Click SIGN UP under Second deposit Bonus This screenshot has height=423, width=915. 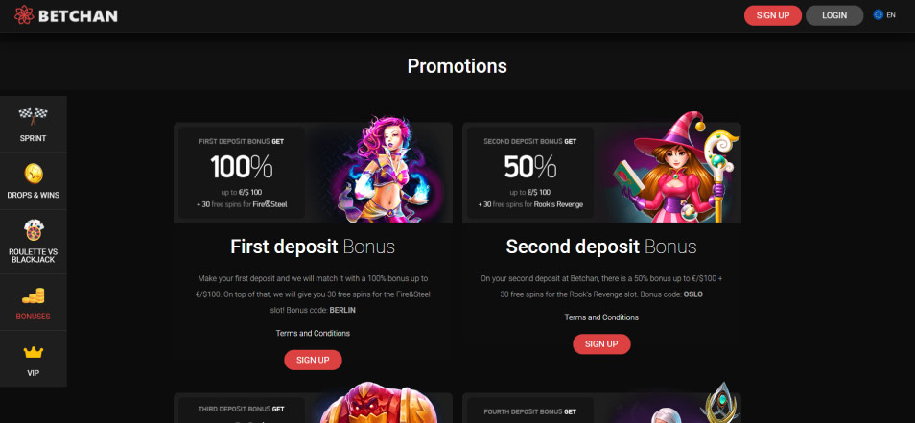[x=601, y=344]
